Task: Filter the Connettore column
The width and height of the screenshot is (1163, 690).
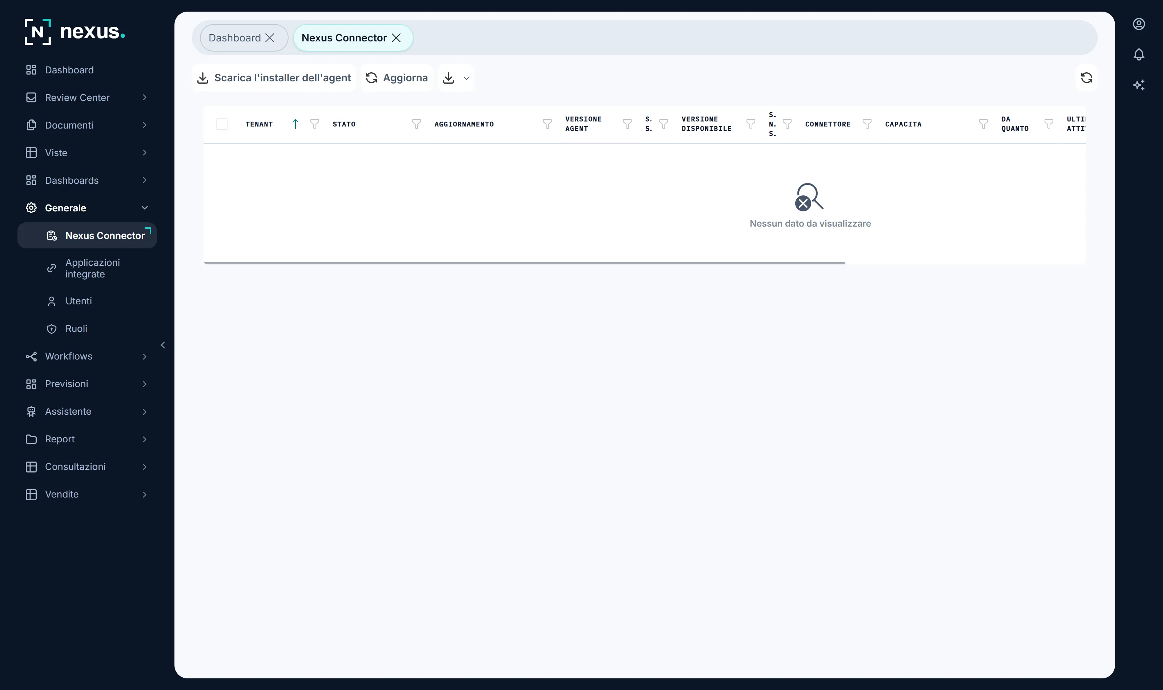Action: click(867, 124)
